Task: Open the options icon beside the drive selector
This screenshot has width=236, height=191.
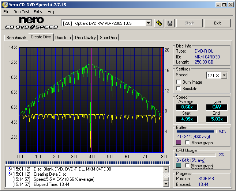Action: 159,23
